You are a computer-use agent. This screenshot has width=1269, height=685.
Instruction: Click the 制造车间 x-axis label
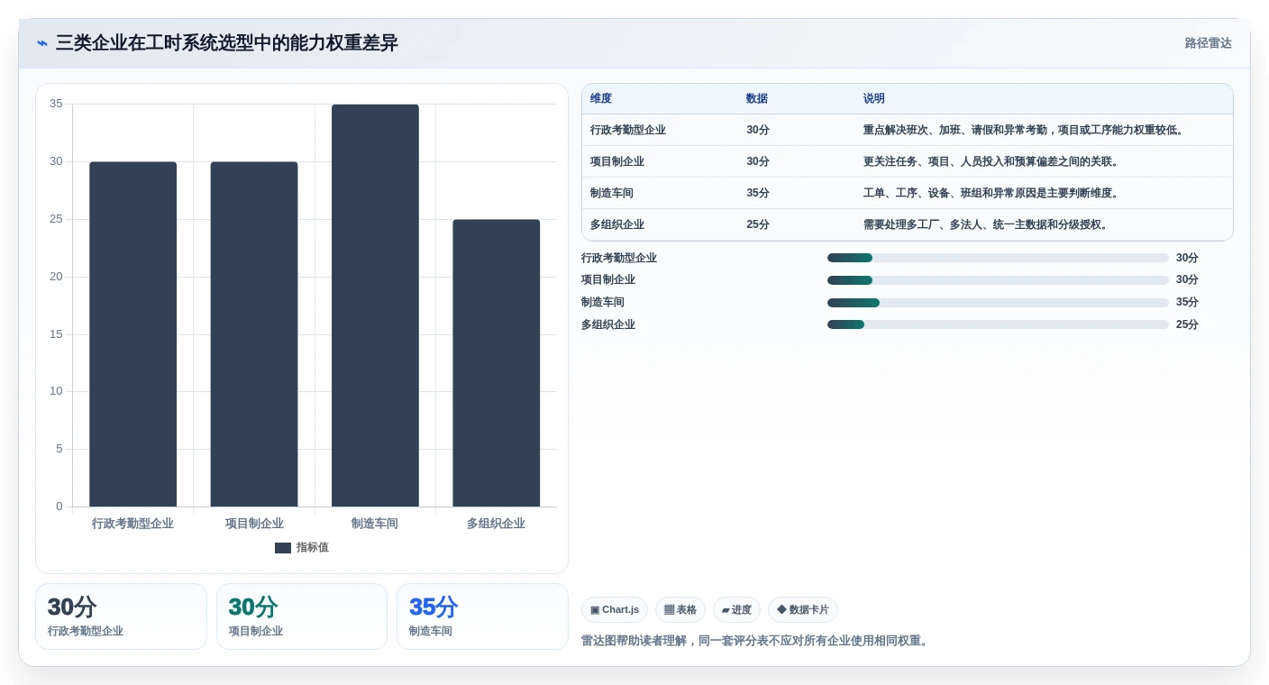(375, 524)
